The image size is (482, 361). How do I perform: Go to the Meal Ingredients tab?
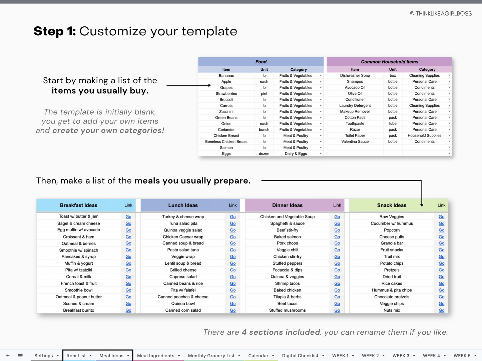155,356
